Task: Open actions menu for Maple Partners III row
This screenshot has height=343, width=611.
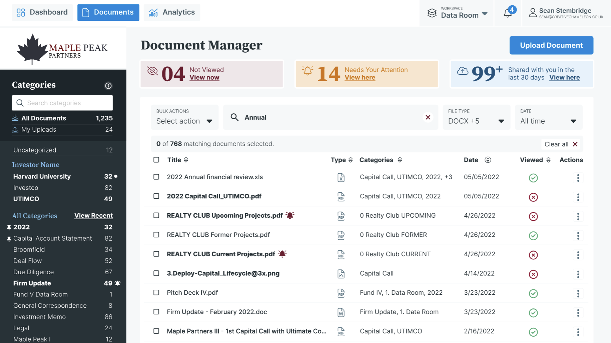Action: [x=578, y=332]
